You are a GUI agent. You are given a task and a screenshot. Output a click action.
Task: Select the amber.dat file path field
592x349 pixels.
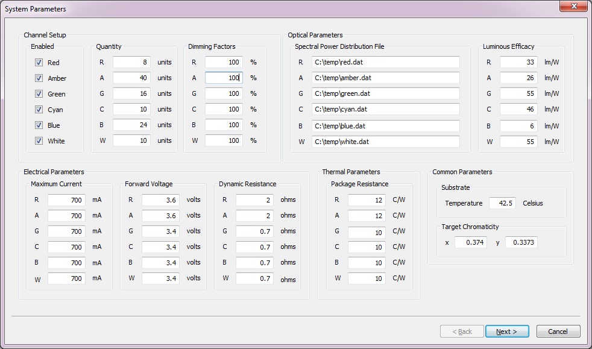coord(386,78)
